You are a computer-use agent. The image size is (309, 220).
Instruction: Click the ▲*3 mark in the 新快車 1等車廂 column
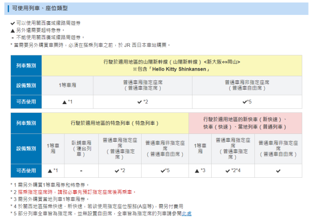199,171
